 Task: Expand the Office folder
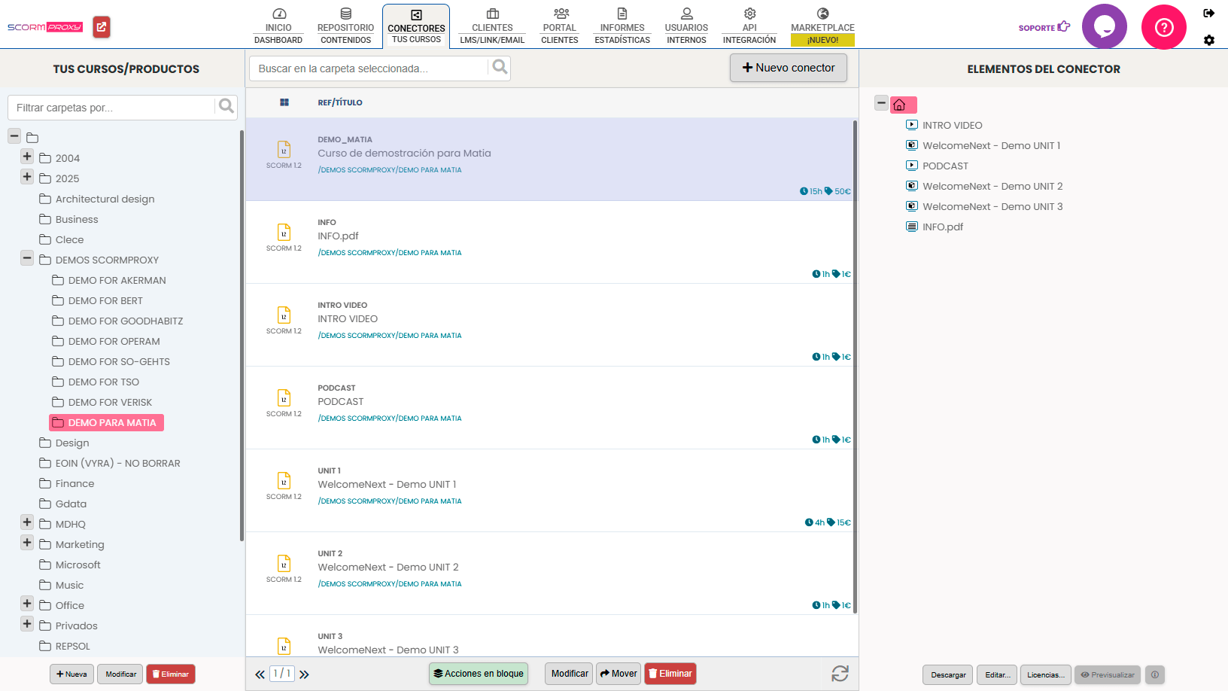tap(27, 604)
